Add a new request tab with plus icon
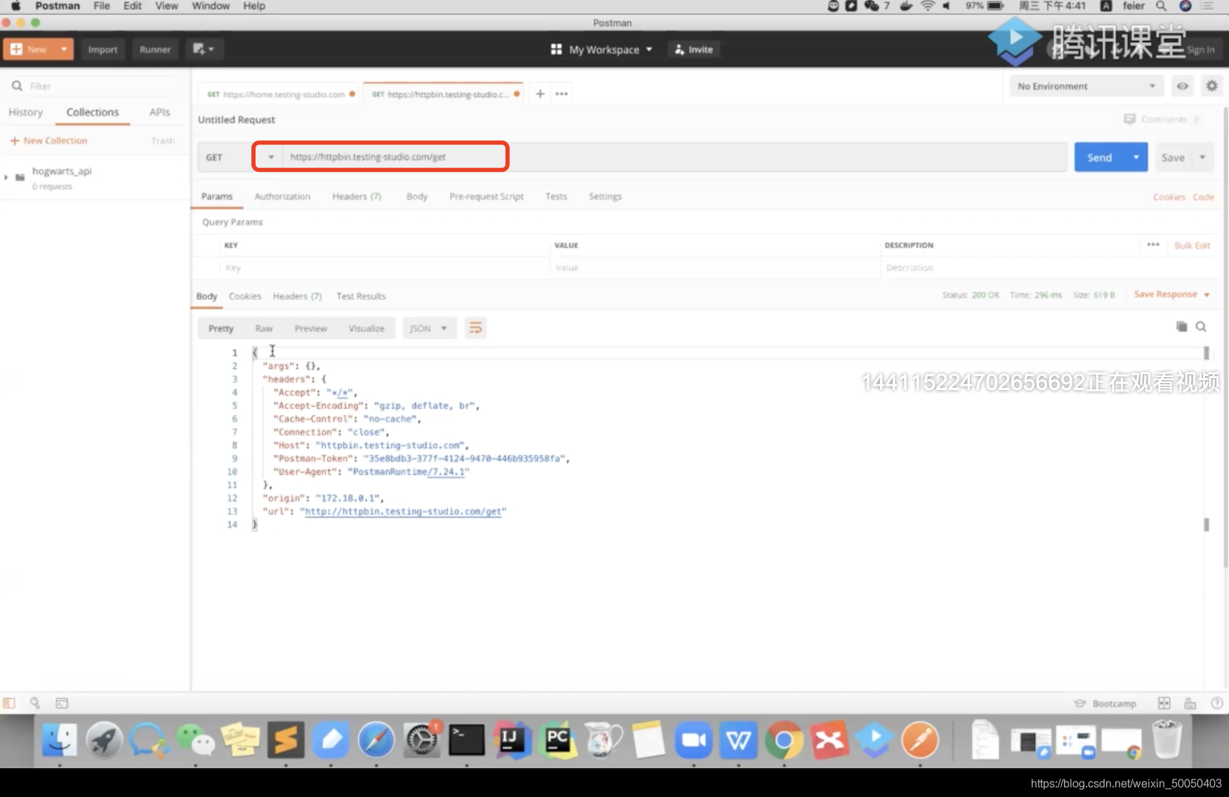The height and width of the screenshot is (797, 1229). coord(540,94)
